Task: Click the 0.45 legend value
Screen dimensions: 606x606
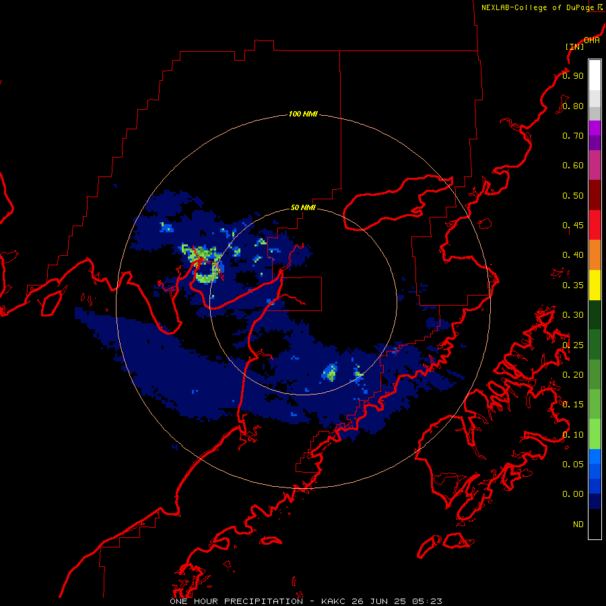Action: point(573,226)
